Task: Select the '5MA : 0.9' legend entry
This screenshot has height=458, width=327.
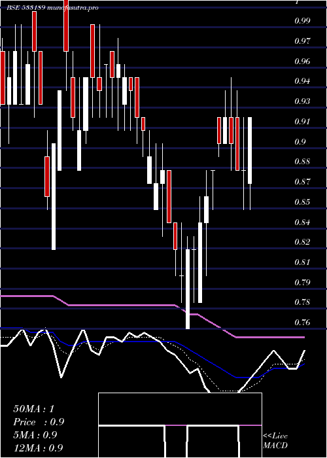Action: click(35, 435)
